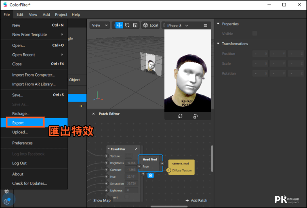
Task: Choose Log Out from the File menu
Action: [x=34, y=163]
